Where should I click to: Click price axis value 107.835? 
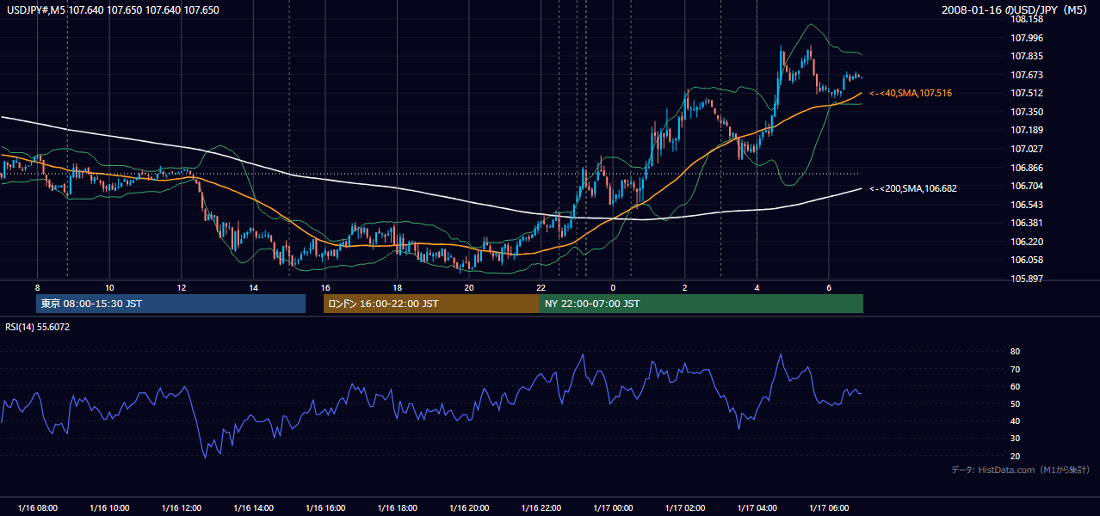coord(1027,57)
